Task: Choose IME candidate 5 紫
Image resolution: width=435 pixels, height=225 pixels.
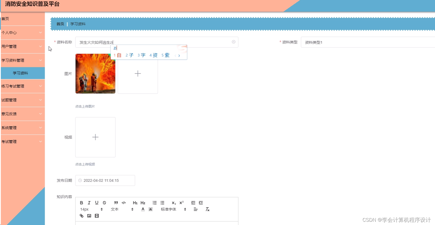Action: click(x=165, y=55)
